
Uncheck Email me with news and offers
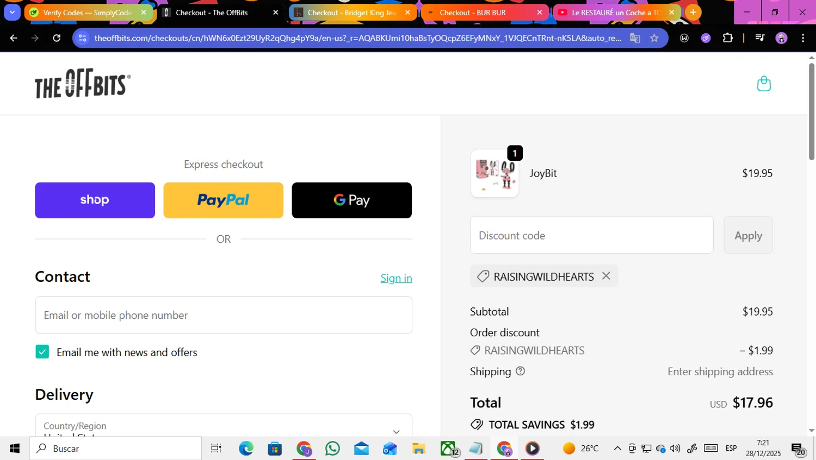[x=42, y=352]
